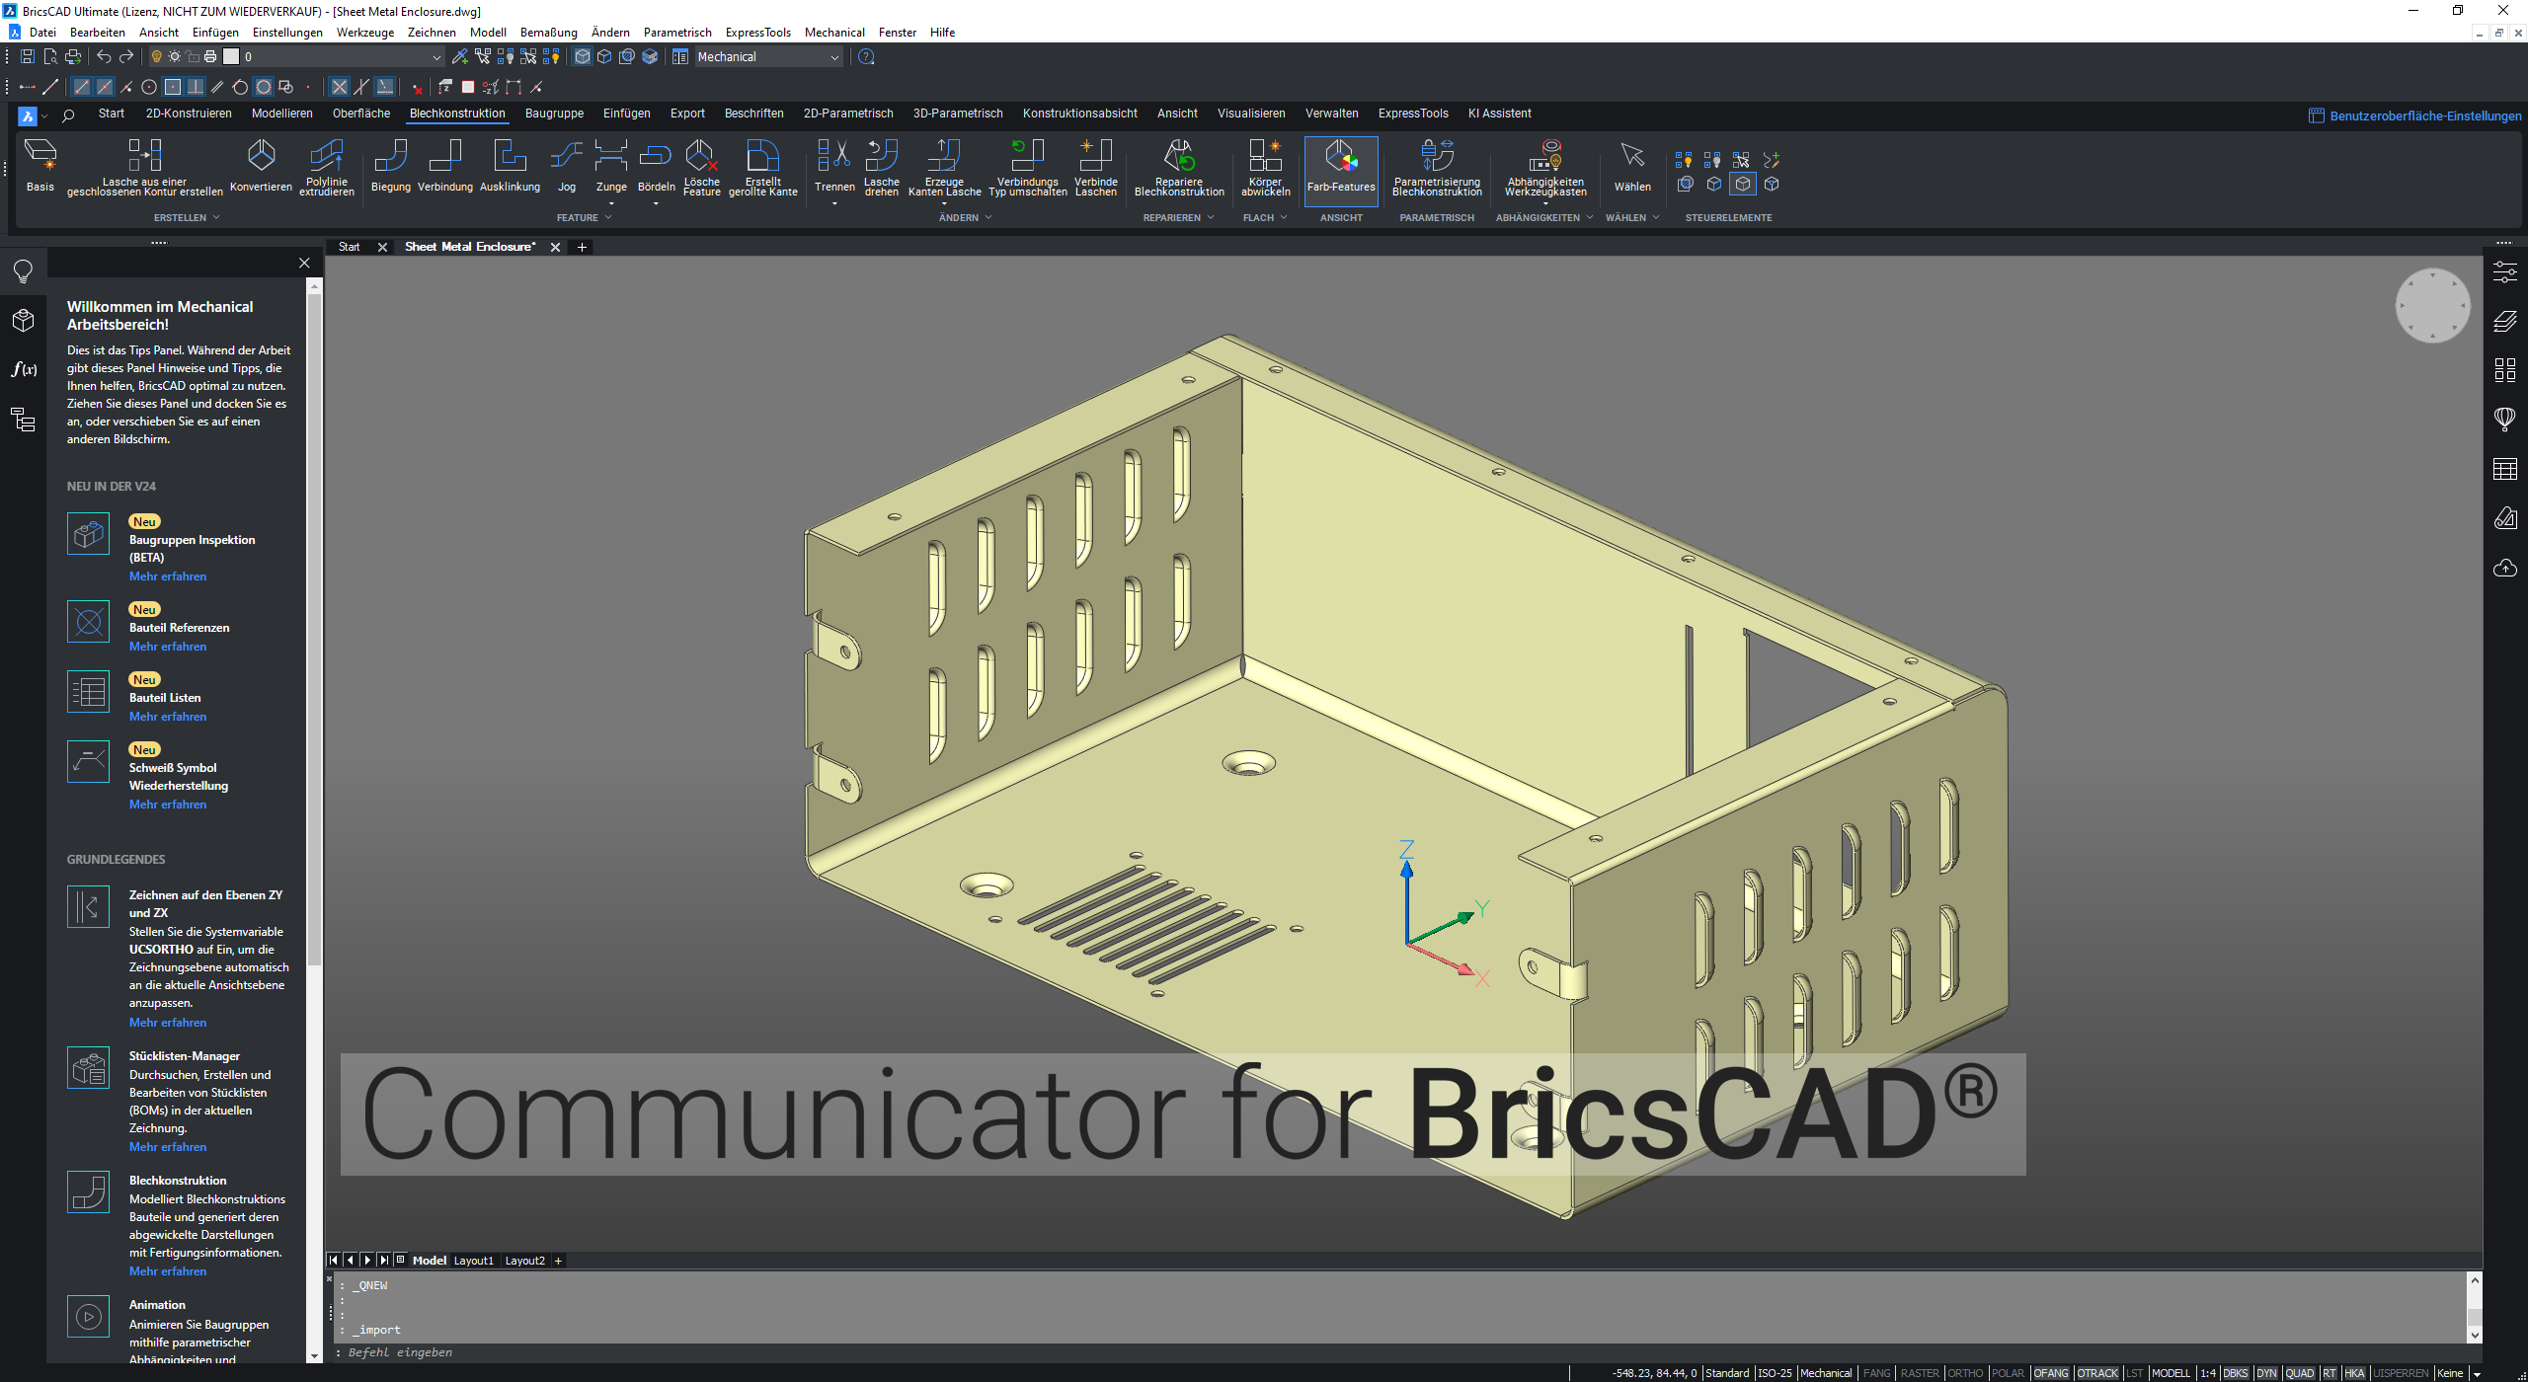Open the cloud upload panel icon
2528x1382 pixels.
(2505, 568)
